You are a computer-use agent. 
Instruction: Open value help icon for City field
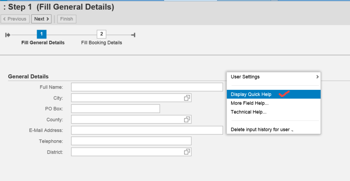[x=187, y=98]
